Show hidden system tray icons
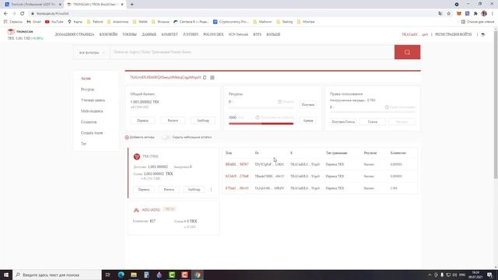 [430, 275]
